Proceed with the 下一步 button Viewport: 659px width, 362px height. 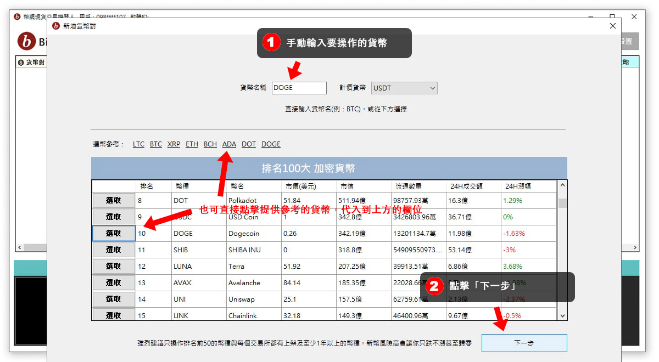click(x=524, y=343)
